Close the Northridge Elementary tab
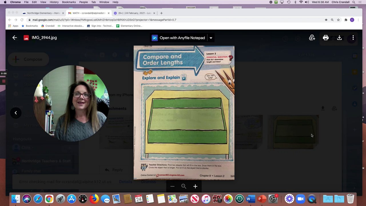The height and width of the screenshot is (206, 366). (63, 13)
